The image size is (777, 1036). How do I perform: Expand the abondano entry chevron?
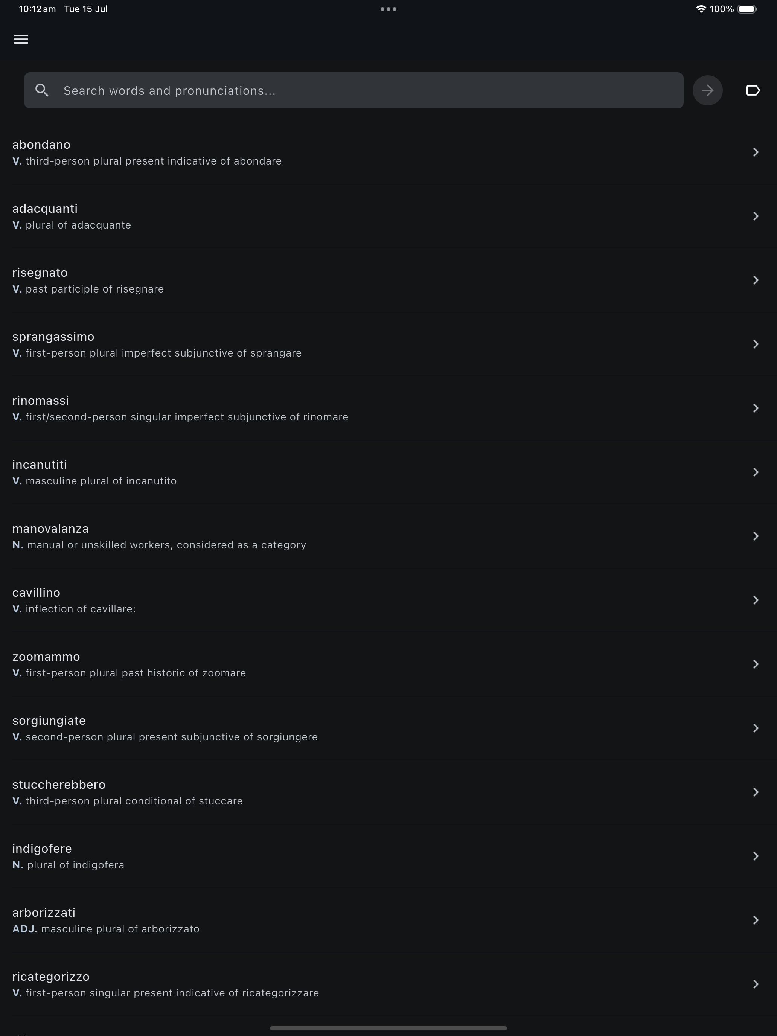756,152
